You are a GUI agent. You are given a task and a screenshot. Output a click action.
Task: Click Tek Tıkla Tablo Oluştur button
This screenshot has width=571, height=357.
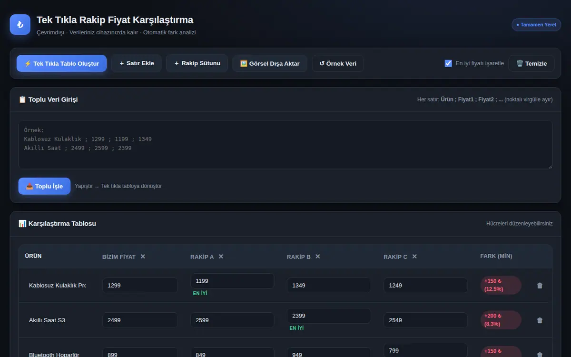(62, 63)
